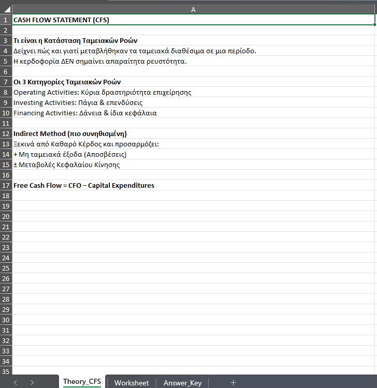This screenshot has height=388, width=377.
Task: Switch to the Worksheet tab
Action: point(132,383)
